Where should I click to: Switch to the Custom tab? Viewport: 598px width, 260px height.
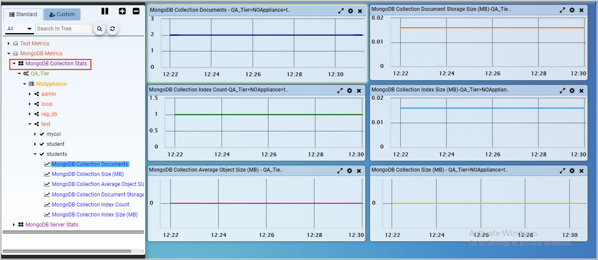click(62, 14)
